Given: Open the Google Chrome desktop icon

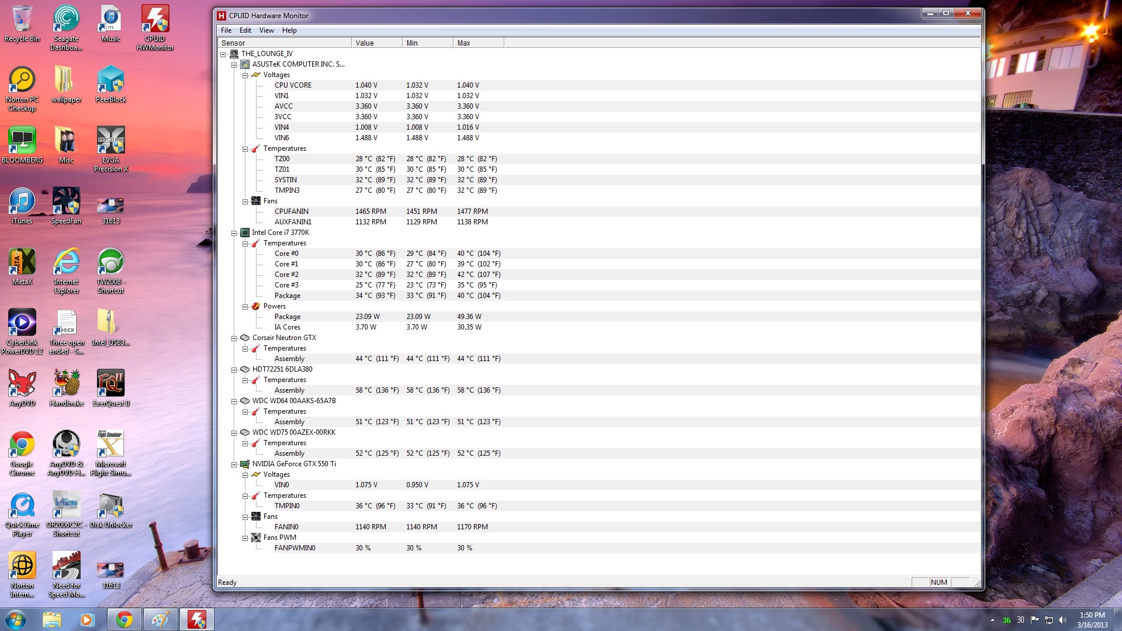Looking at the screenshot, I should point(22,453).
